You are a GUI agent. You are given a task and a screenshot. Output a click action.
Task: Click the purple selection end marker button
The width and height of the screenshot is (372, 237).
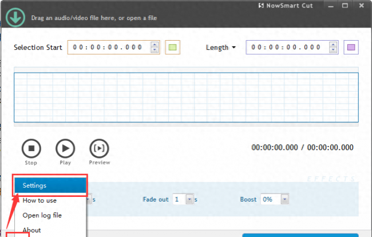pos(351,47)
